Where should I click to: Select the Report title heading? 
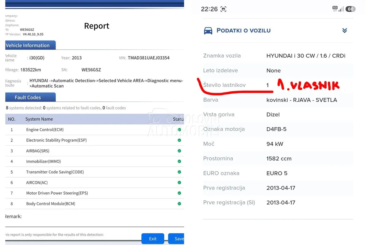[x=97, y=26]
